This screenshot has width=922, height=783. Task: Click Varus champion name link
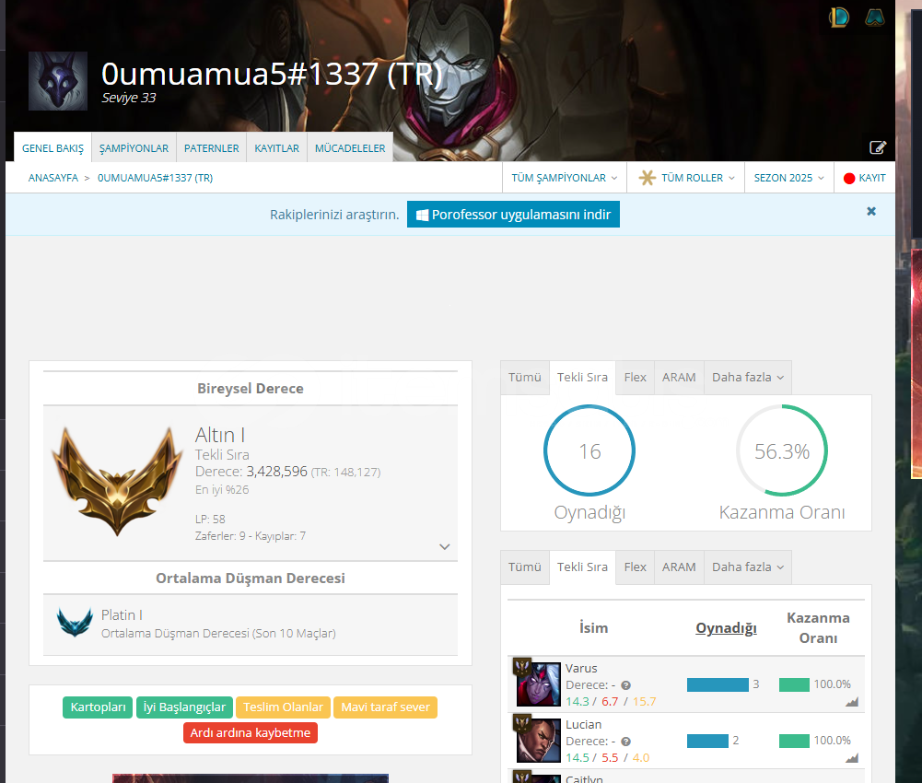pos(581,668)
